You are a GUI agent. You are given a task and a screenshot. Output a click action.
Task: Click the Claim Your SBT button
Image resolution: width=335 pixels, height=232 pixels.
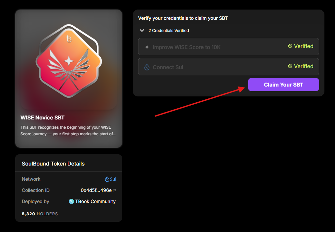[283, 85]
